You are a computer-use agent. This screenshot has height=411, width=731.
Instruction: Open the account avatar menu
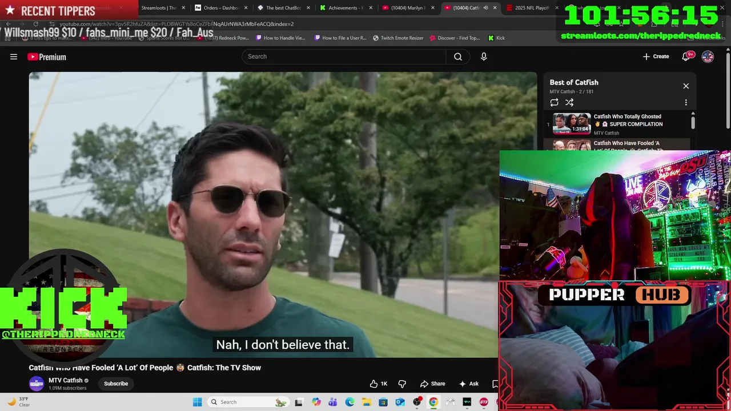708,57
